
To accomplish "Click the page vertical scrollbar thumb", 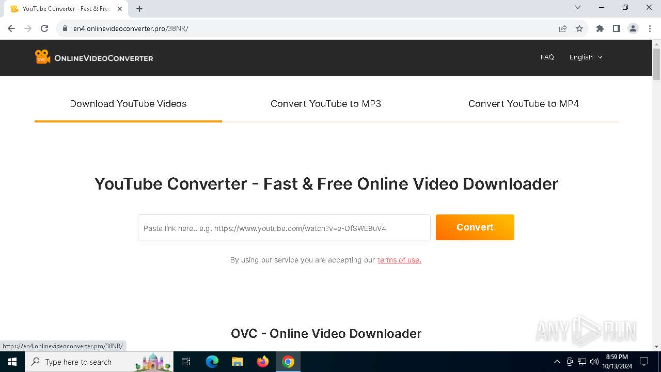I will [656, 64].
